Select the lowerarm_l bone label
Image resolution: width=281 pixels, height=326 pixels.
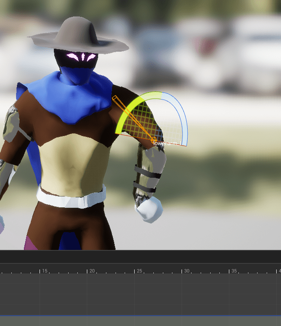point(166,143)
